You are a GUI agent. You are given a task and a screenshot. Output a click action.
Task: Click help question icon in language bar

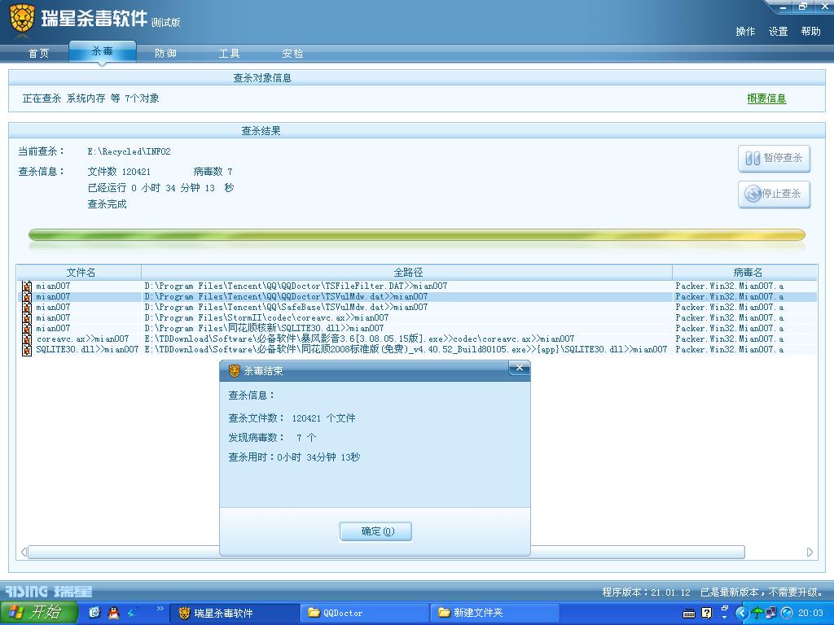[x=706, y=614]
